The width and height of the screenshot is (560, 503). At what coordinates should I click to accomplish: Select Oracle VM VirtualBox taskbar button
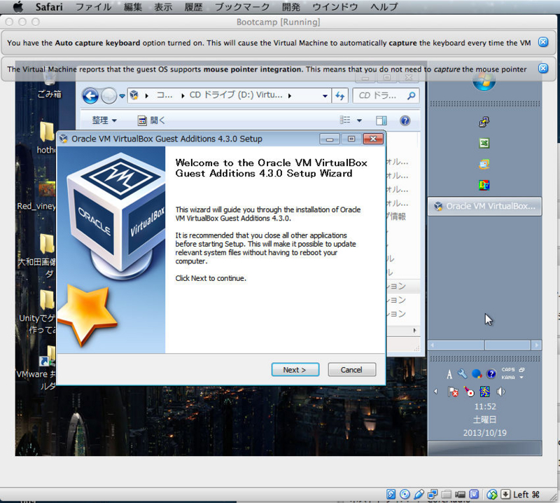pyautogui.click(x=484, y=206)
